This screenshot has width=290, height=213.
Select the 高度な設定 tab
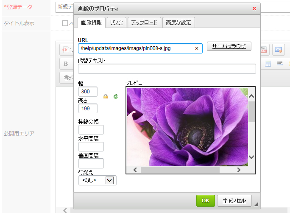click(x=178, y=22)
